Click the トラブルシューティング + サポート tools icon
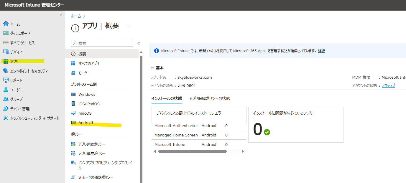406x183 pixels. click(6, 118)
